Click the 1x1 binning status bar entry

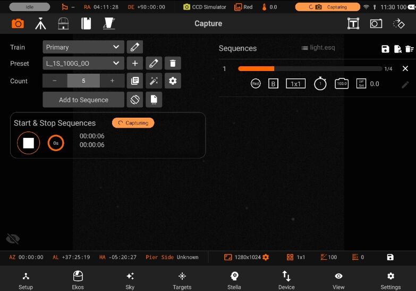click(296, 257)
